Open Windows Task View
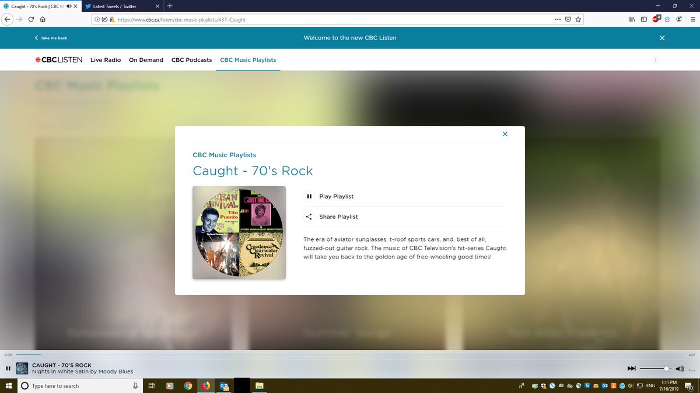This screenshot has width=700, height=393. (x=150, y=385)
